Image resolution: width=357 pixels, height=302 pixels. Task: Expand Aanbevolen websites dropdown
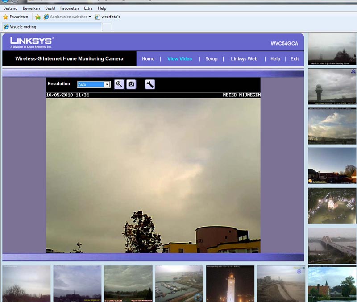click(x=90, y=17)
